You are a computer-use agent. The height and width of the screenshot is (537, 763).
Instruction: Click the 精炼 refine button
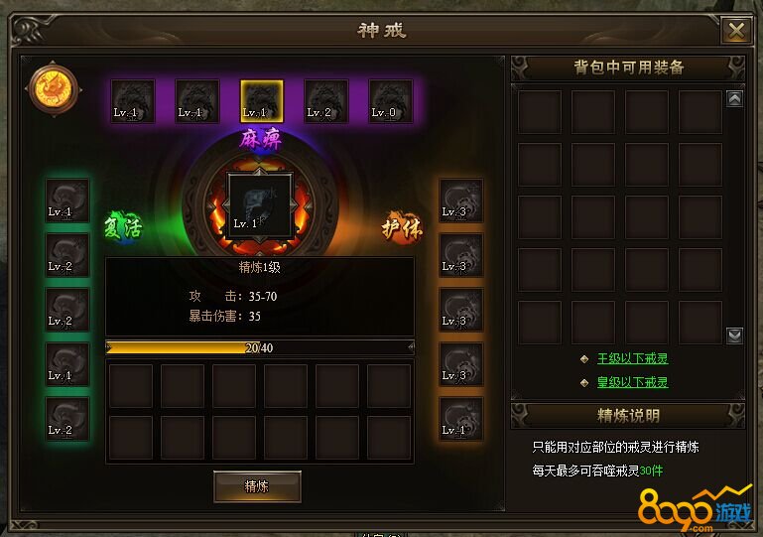tap(257, 486)
